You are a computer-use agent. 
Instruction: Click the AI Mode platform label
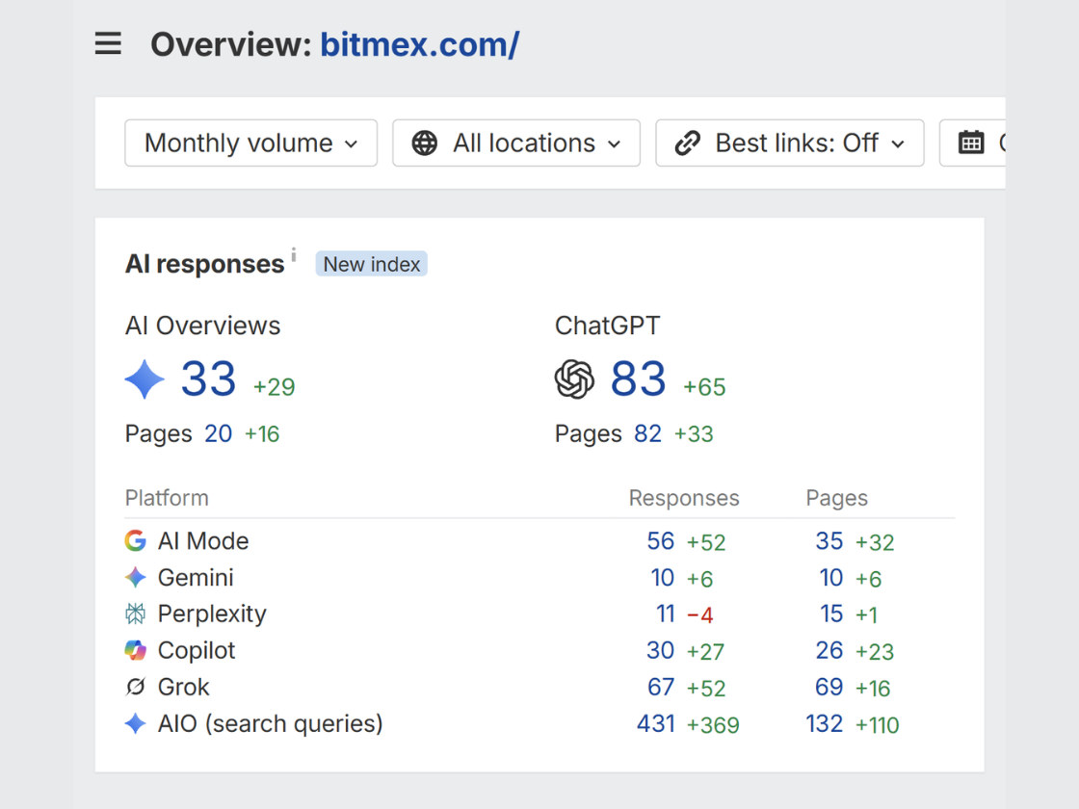click(203, 540)
